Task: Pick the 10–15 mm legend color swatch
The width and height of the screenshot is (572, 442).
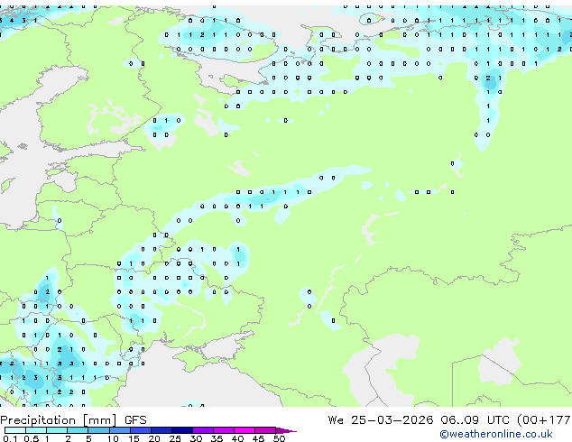Action: pyautogui.click(x=120, y=430)
